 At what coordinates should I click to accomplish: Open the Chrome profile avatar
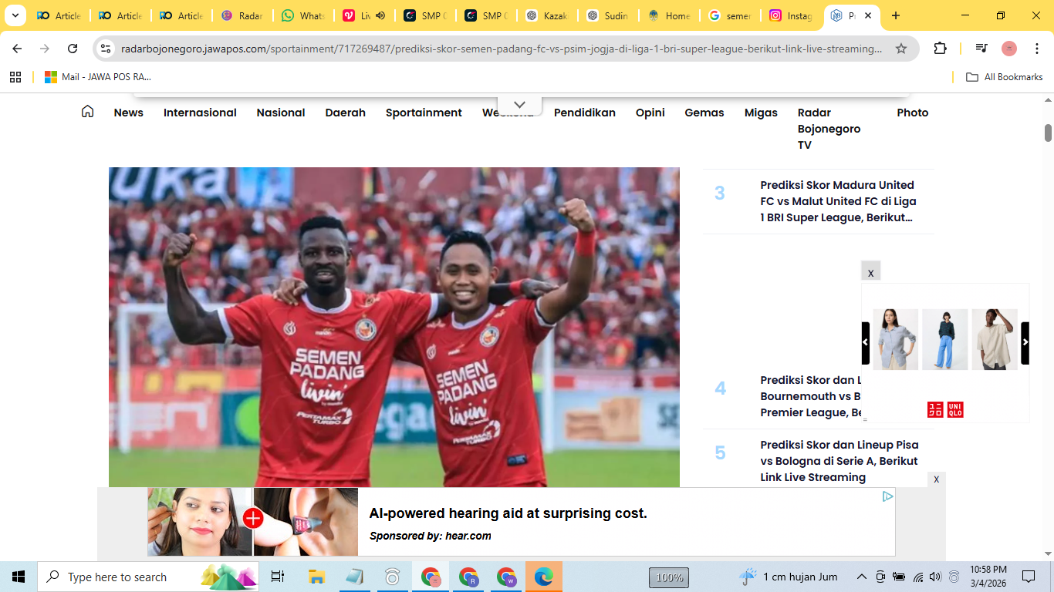1009,49
